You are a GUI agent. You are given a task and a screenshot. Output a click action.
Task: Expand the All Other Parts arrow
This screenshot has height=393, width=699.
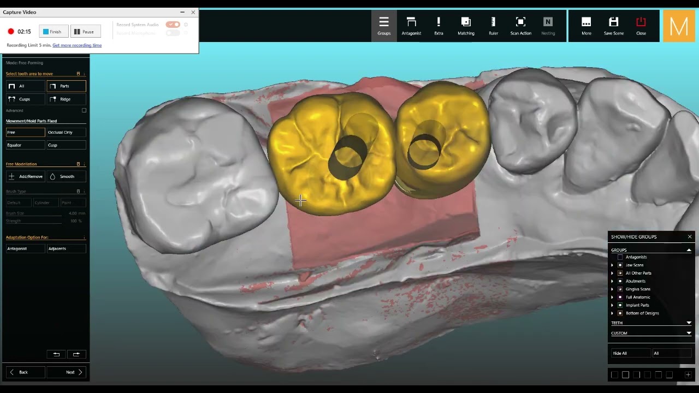point(612,273)
